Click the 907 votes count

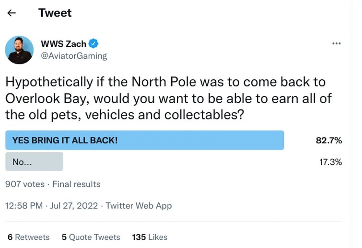[24, 184]
